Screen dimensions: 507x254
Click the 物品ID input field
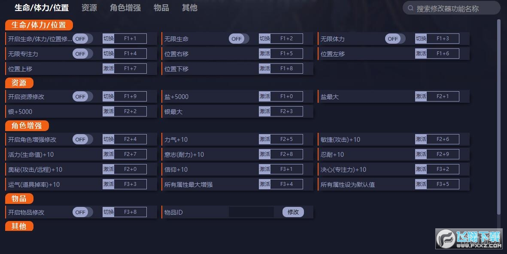[x=251, y=212]
